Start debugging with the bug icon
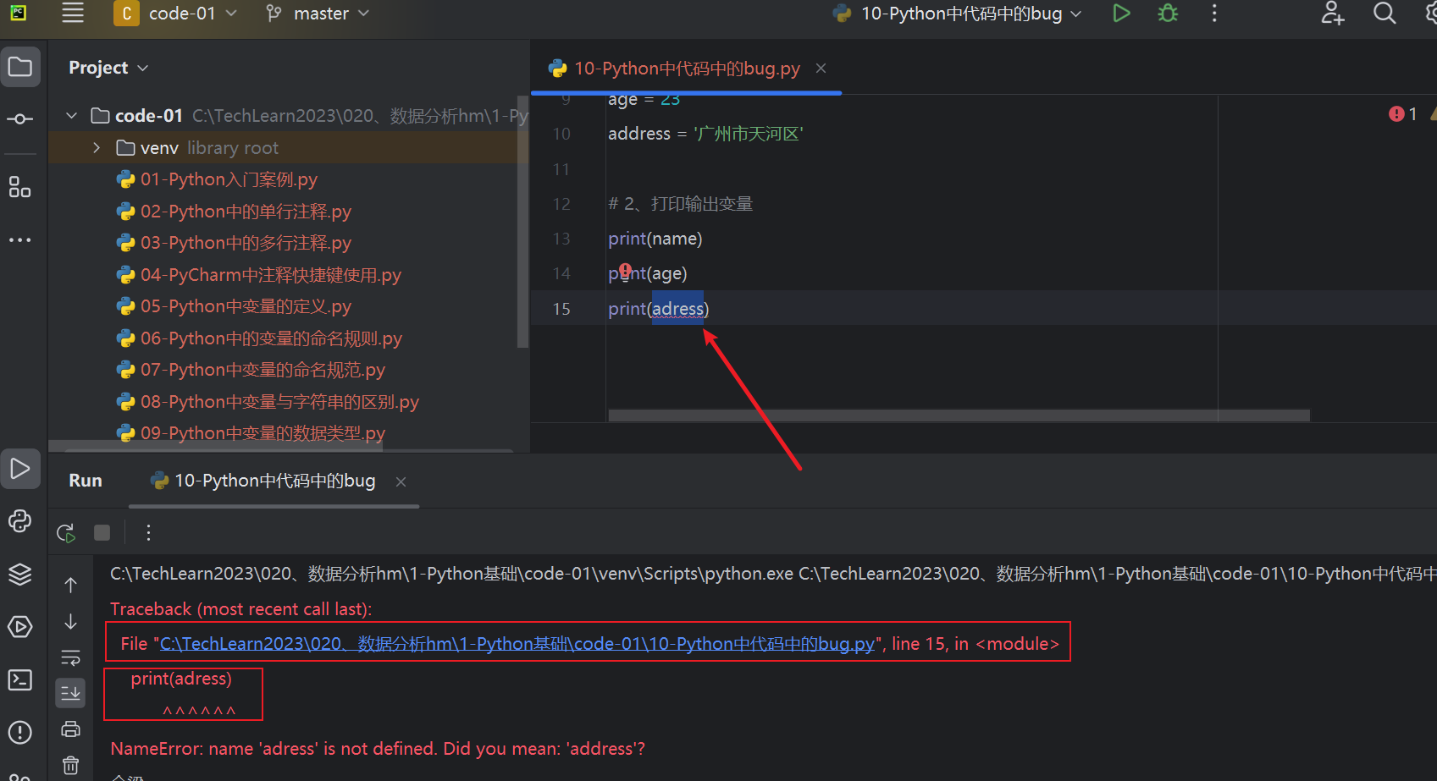 [1168, 14]
